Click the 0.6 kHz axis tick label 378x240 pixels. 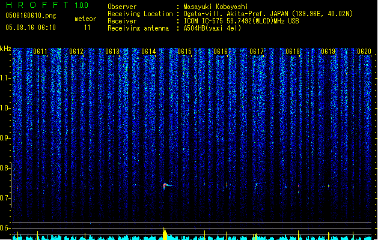tap(5, 228)
